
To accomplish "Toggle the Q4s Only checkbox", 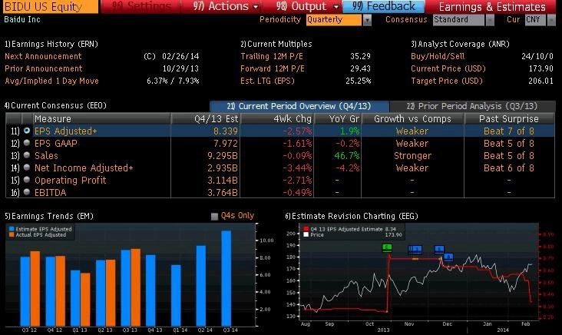I will coord(215,216).
